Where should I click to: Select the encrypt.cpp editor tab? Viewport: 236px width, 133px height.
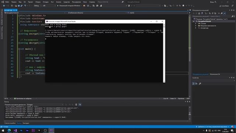coord(8,10)
